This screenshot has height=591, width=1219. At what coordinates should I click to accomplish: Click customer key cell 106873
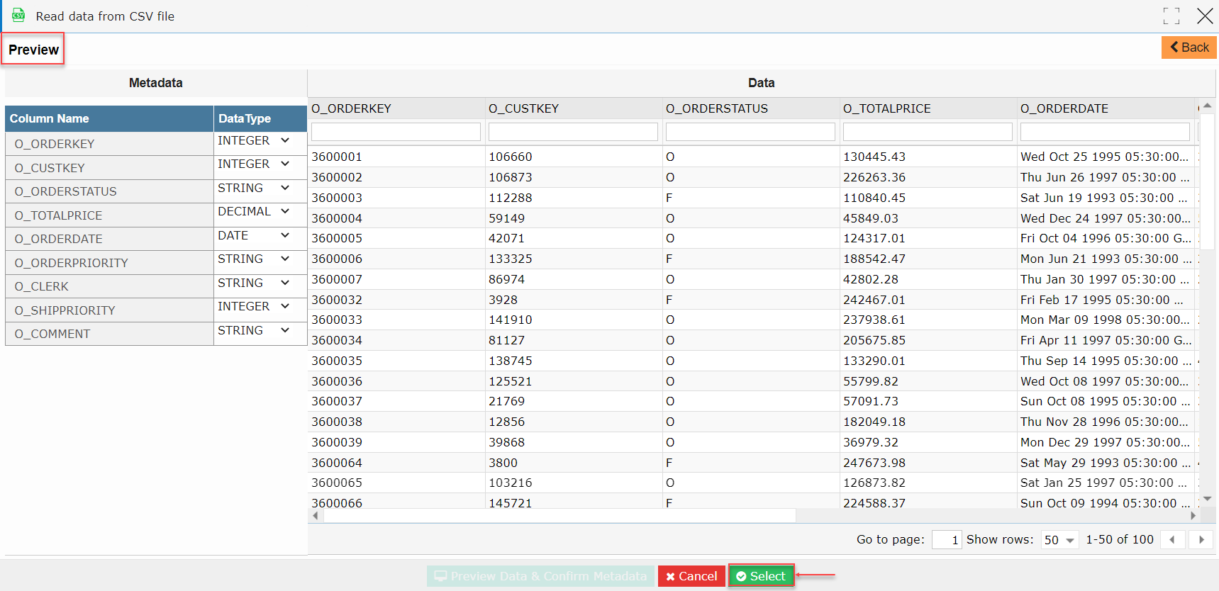[511, 177]
